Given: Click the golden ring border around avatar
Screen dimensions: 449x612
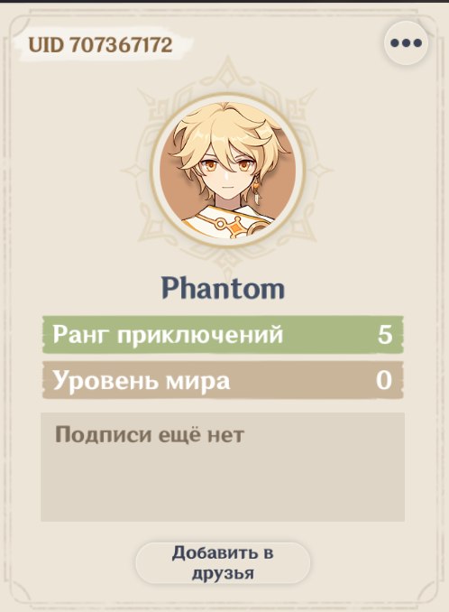Looking at the screenshot, I should [x=227, y=97].
